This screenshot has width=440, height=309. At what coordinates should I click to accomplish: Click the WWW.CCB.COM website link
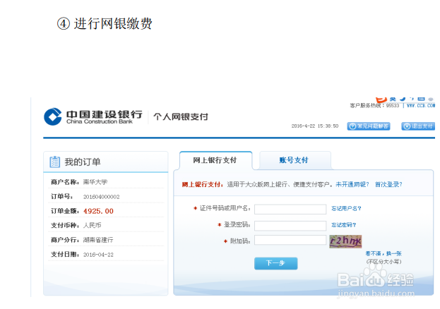pos(421,106)
